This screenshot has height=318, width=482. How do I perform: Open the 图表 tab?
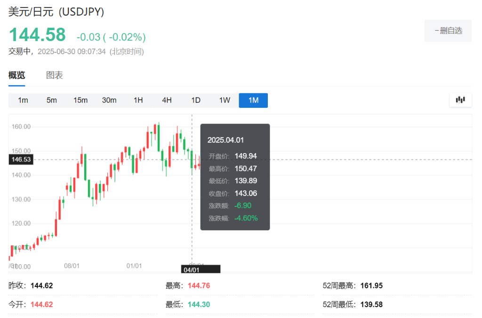(x=55, y=75)
